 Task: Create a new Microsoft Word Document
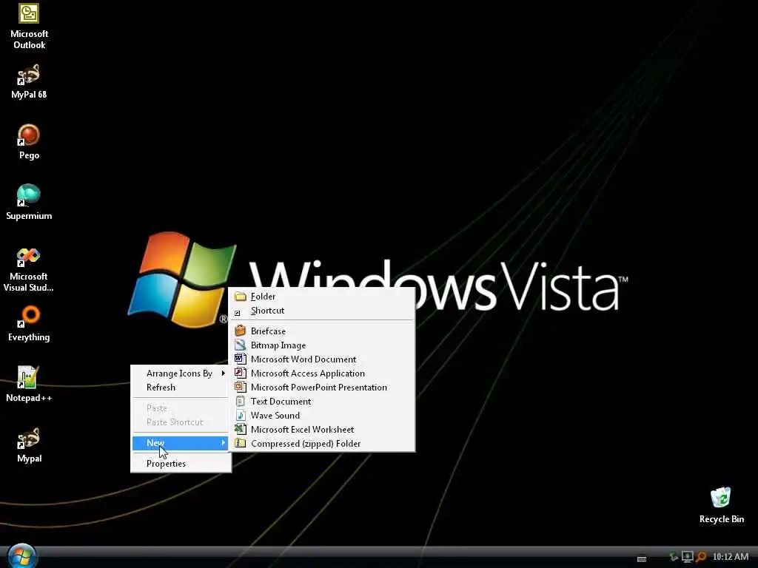[321, 359]
